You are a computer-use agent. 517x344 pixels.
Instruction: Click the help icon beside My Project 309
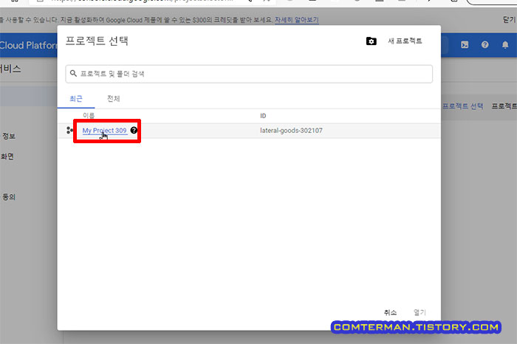point(134,130)
